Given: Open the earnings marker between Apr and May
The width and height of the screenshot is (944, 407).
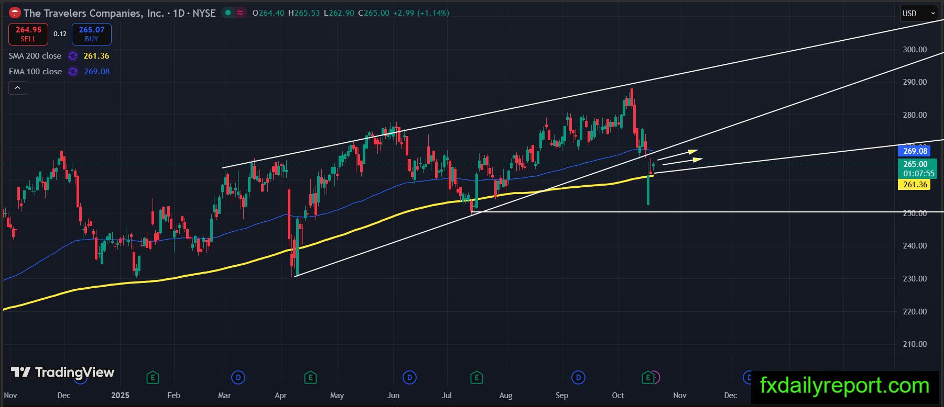Looking at the screenshot, I should pos(310,377).
